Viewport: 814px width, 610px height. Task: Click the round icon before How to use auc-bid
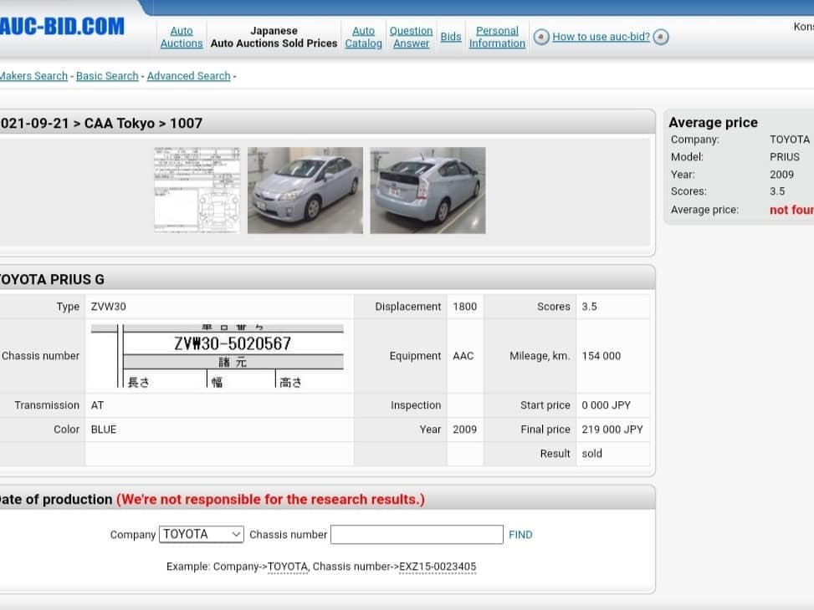point(541,37)
